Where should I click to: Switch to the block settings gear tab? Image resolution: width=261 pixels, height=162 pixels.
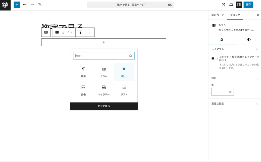(x=222, y=40)
